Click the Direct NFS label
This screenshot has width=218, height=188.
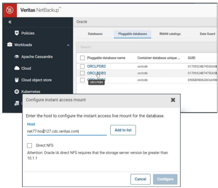point(45,145)
